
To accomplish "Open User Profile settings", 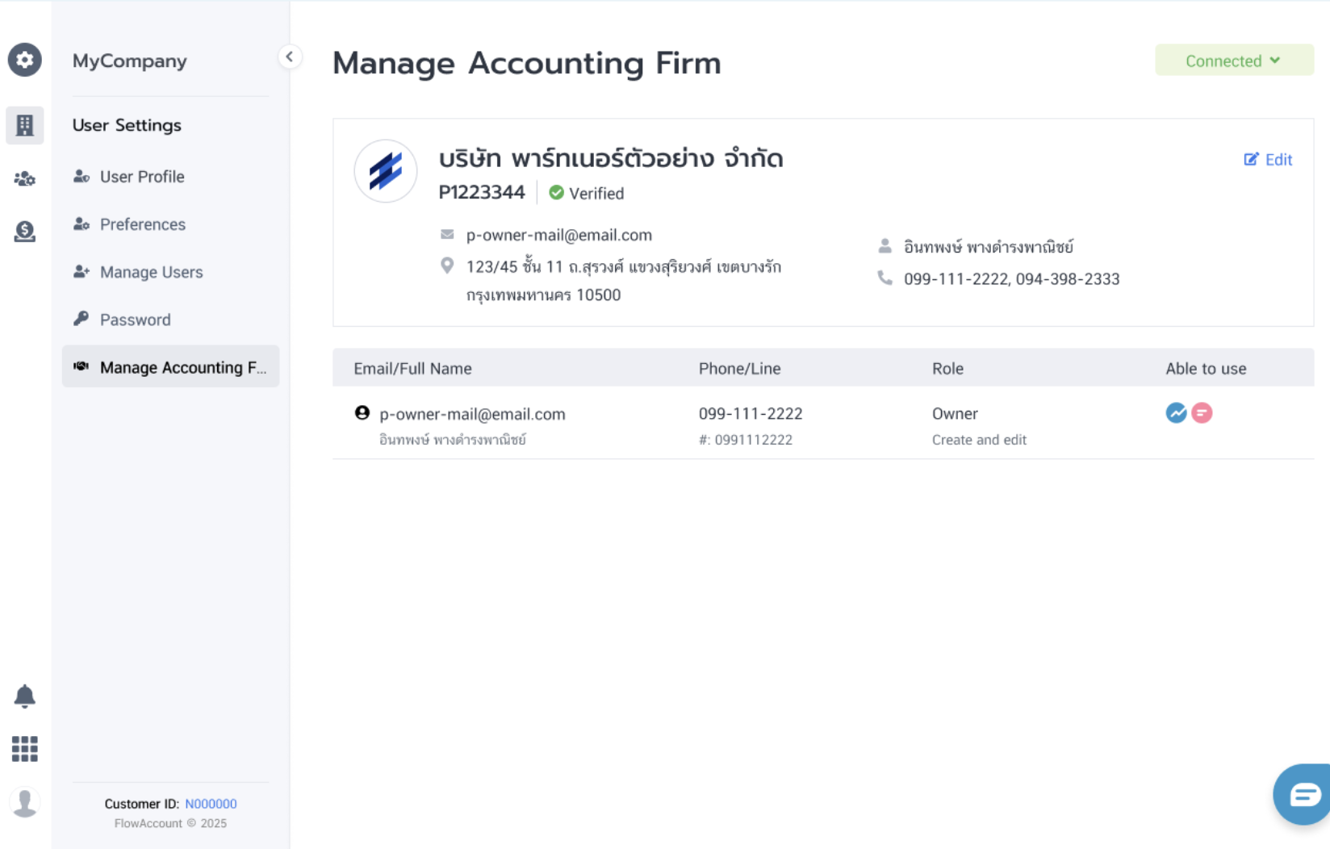I will [142, 177].
